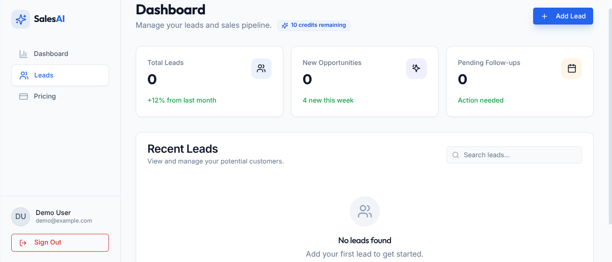The height and width of the screenshot is (262, 612).
Task: Click the 10 credits remaining badge
Action: (313, 26)
